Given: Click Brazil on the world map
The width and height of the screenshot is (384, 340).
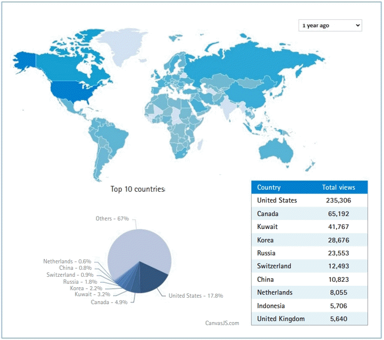Looking at the screenshot, I should [112, 136].
